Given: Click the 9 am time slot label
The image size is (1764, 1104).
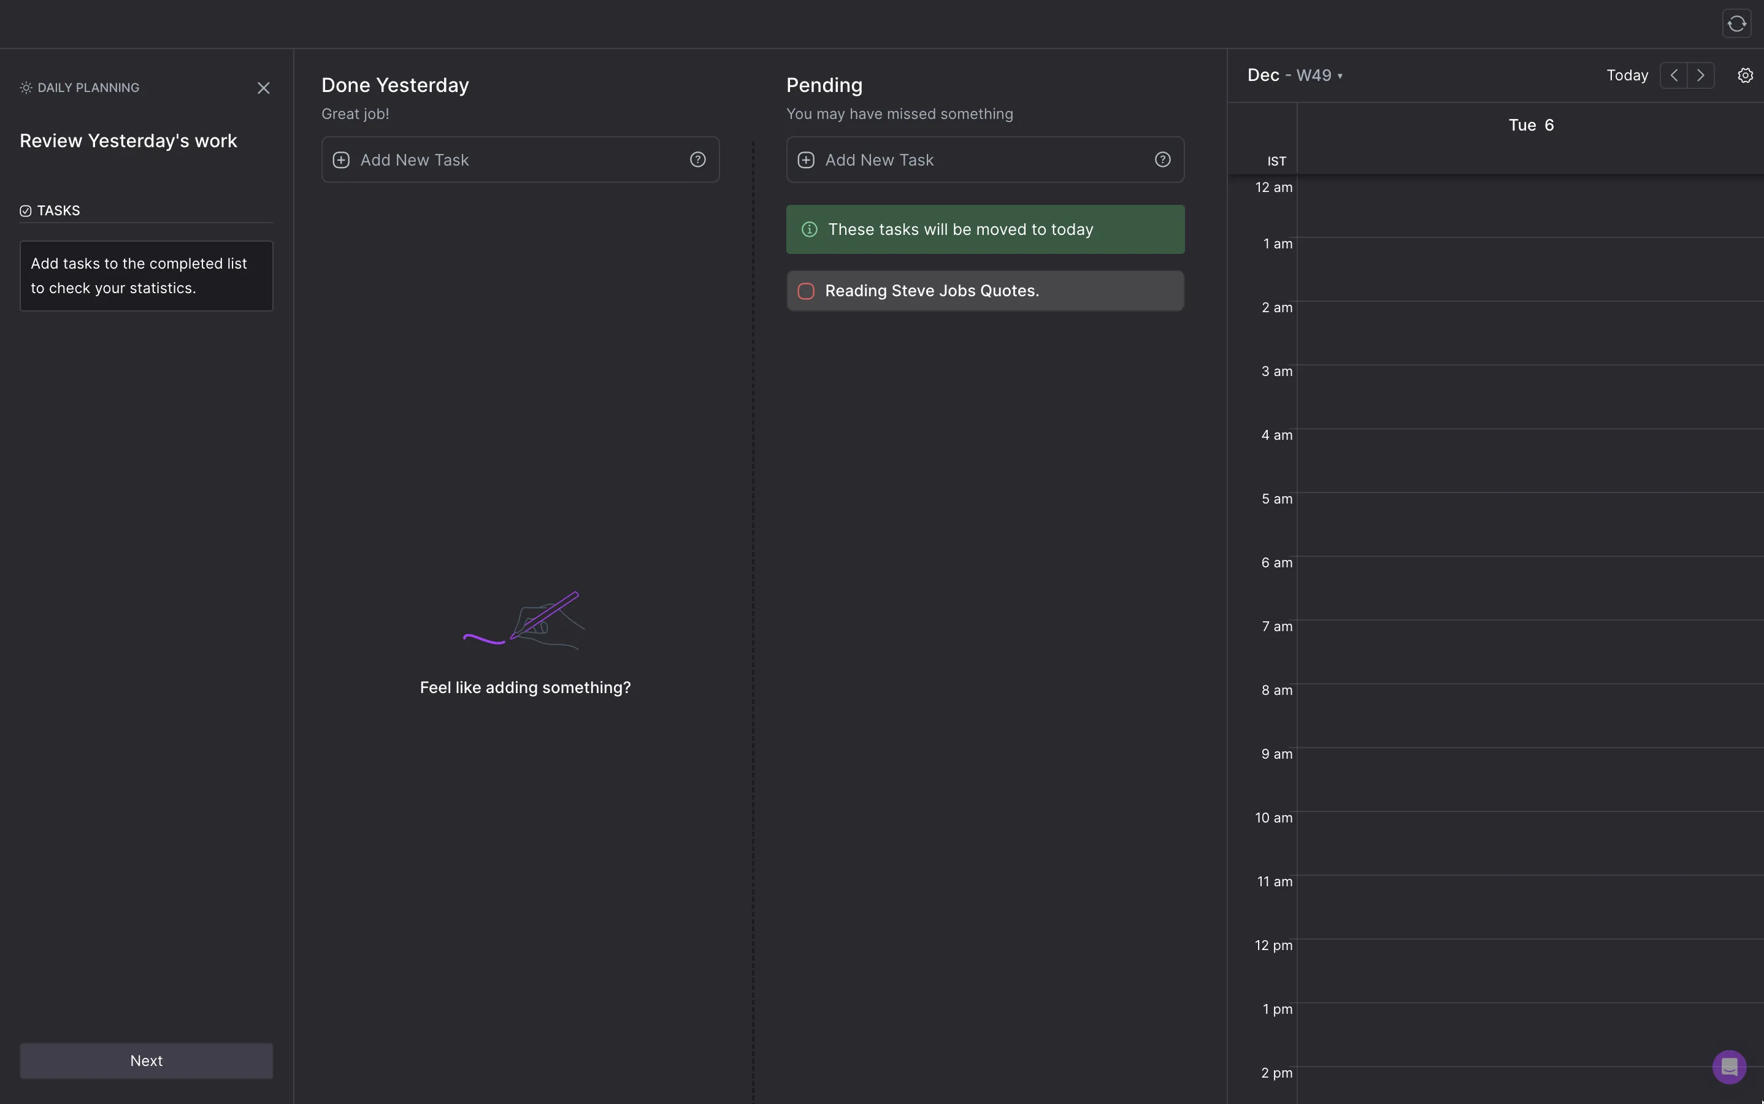Looking at the screenshot, I should pos(1276,754).
